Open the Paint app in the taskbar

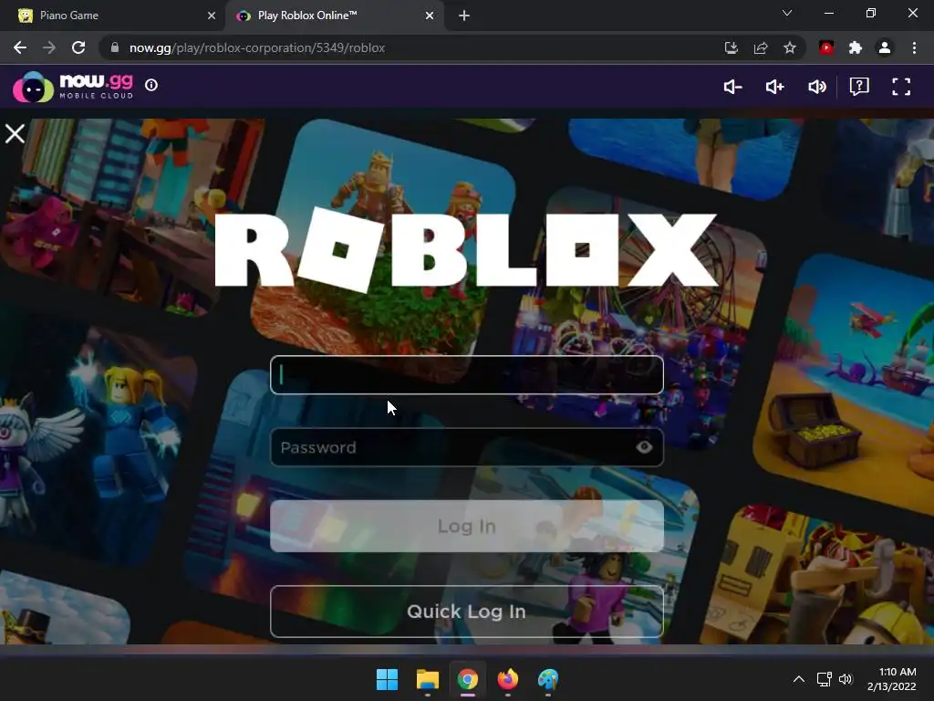coord(548,679)
